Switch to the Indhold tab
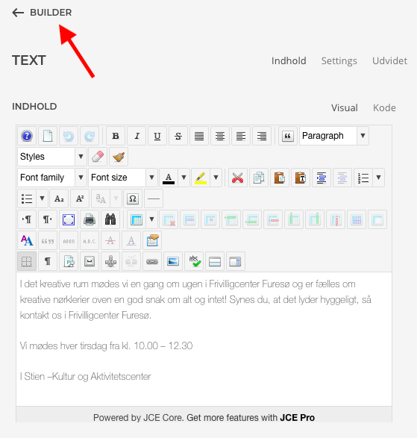Screen dimensions: 417x438 (x=289, y=60)
